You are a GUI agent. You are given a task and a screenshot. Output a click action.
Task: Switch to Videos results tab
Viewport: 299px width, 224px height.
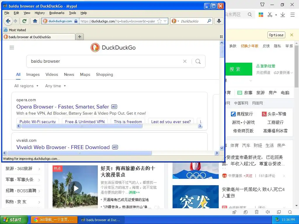click(52, 74)
